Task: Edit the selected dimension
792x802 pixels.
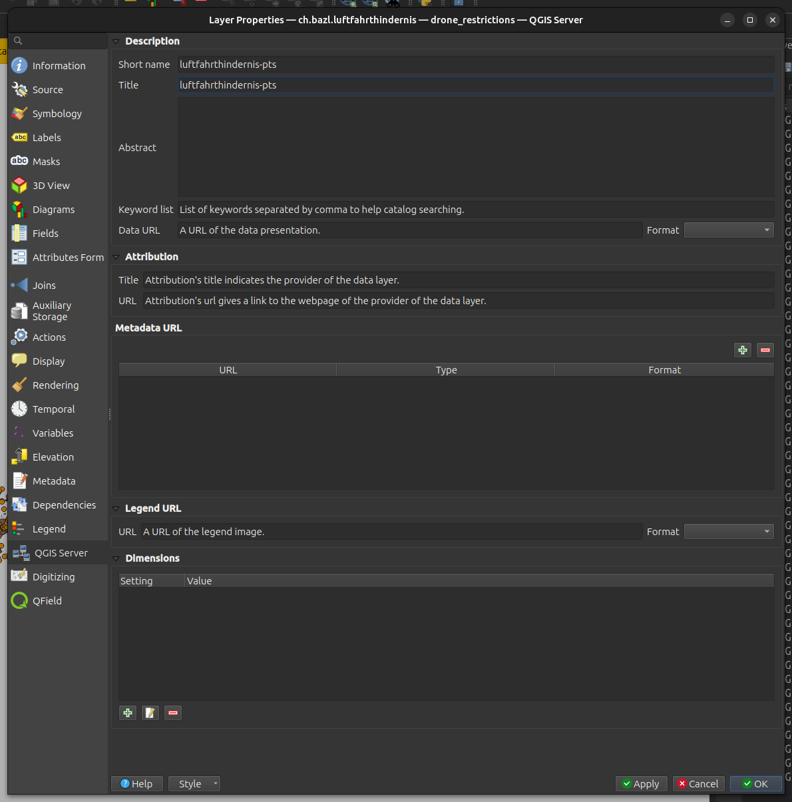Action: [150, 713]
